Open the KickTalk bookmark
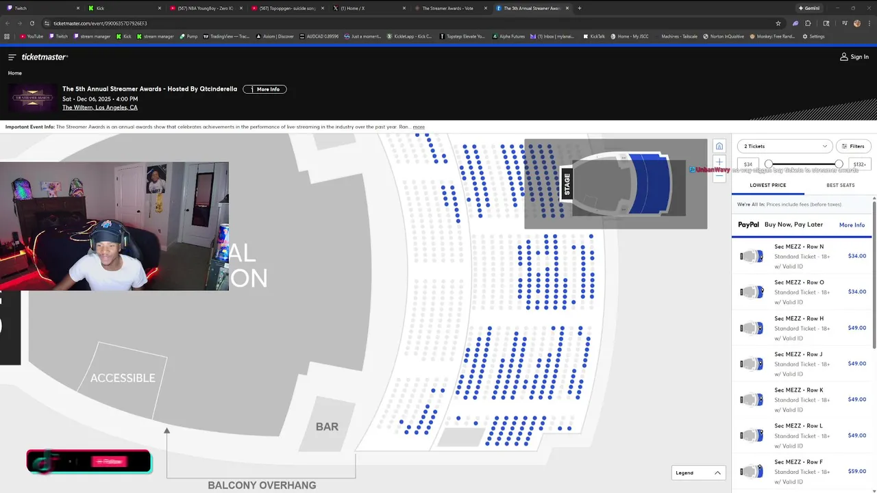 594,36
